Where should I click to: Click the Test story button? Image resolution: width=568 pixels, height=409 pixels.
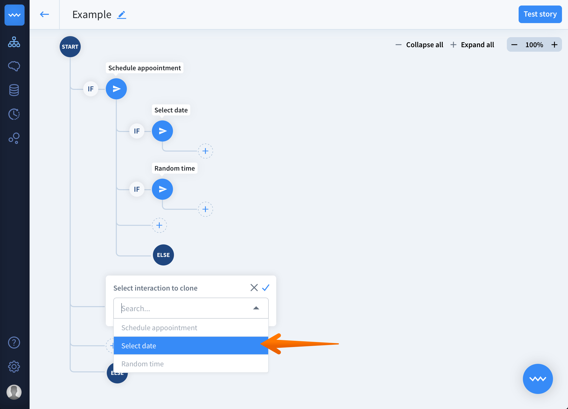[x=540, y=14]
